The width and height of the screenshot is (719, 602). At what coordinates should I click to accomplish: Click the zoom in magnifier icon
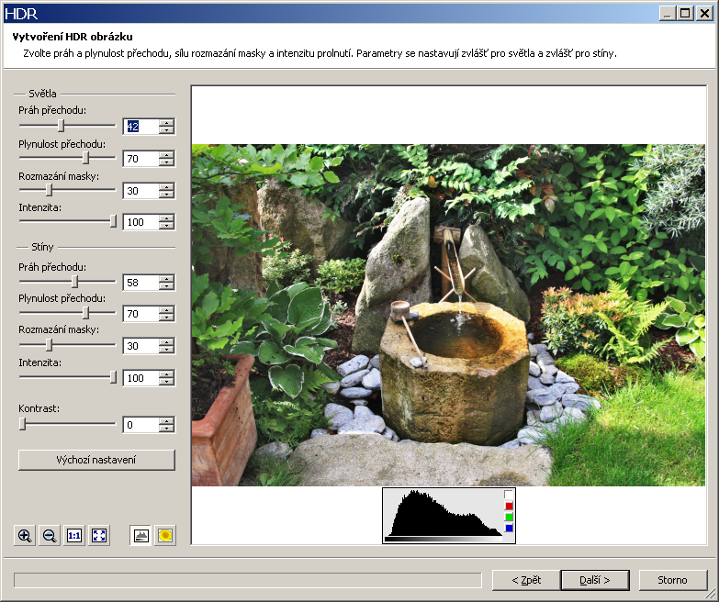point(25,535)
